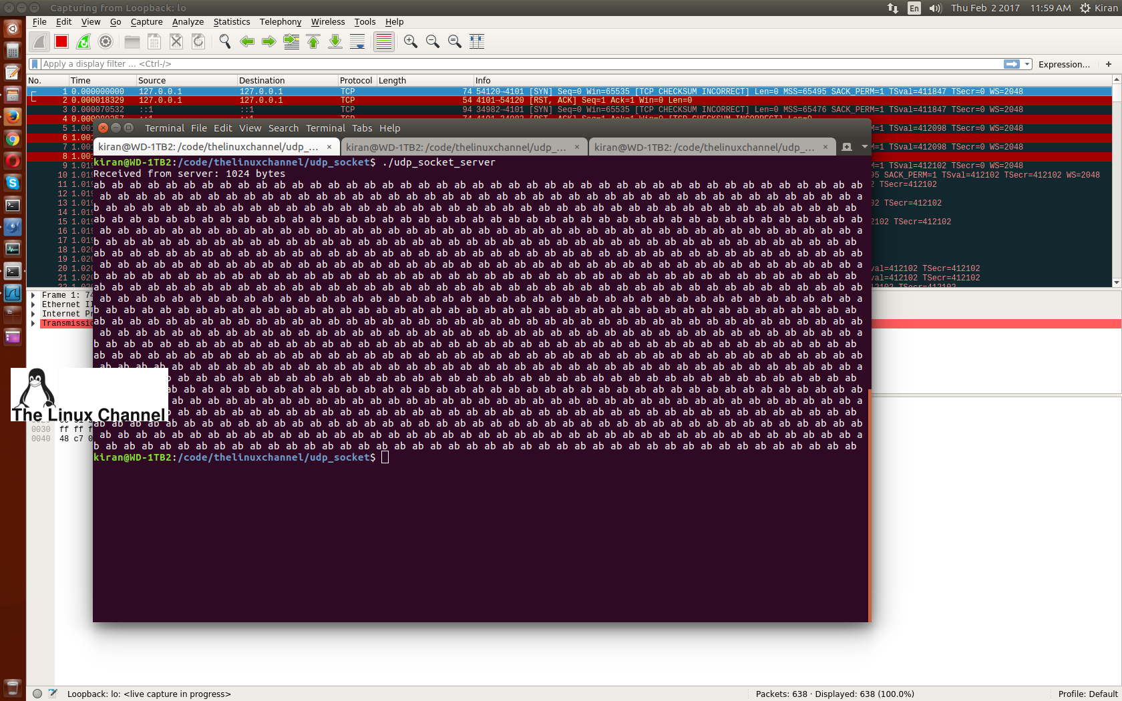
Task: Zoom in on packet text
Action: point(411,41)
